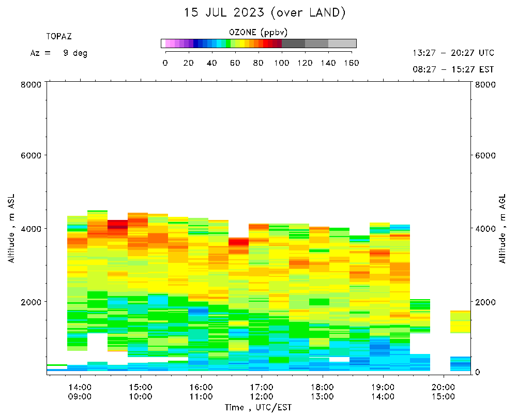Screen dimensions: 517x414
Task: Click the colorbar label "100"
Action: coord(282,63)
